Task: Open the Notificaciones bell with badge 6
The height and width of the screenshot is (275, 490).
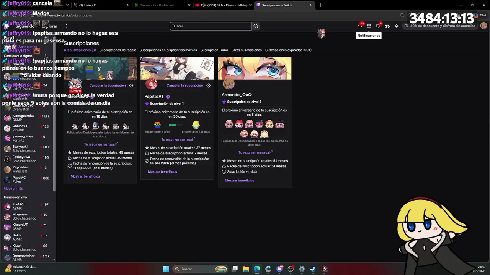Action: pyautogui.click(x=378, y=26)
